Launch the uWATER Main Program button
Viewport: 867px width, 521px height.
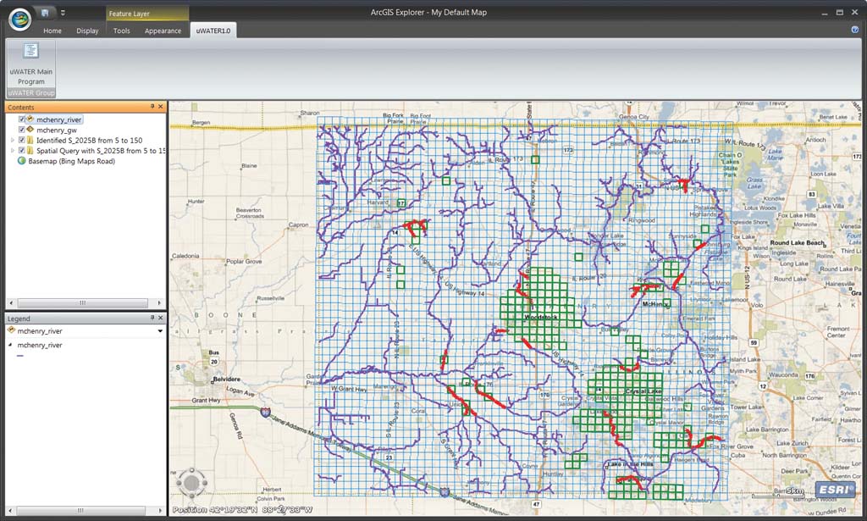(31, 64)
